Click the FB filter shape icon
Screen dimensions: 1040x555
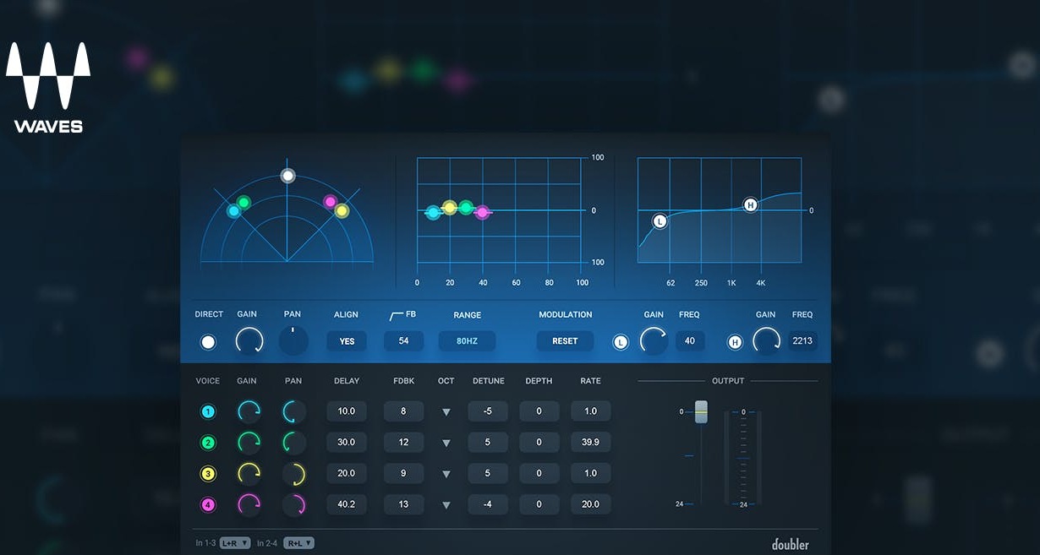[396, 316]
